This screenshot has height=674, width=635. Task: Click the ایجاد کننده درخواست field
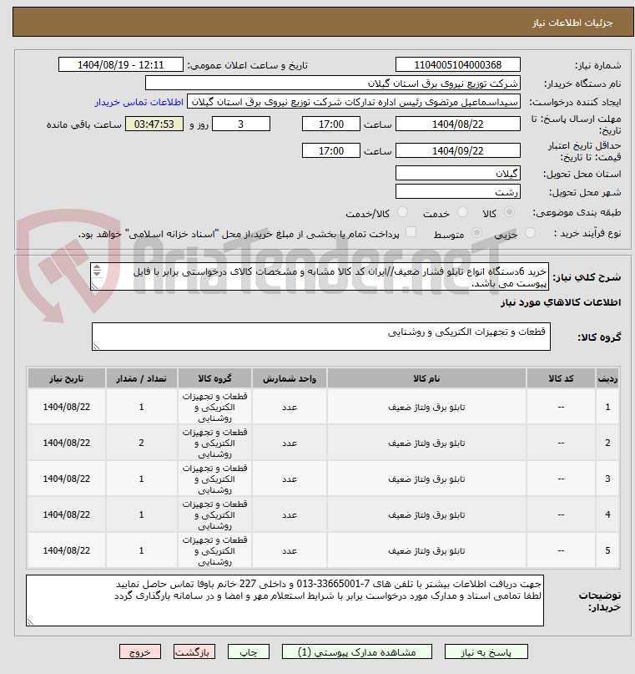(x=354, y=102)
